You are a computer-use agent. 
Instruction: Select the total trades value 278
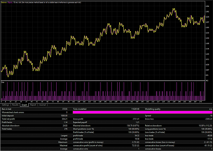coord(66,129)
